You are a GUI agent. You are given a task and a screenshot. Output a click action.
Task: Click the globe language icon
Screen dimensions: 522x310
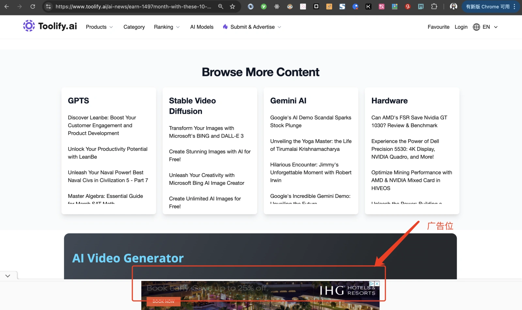[476, 27]
